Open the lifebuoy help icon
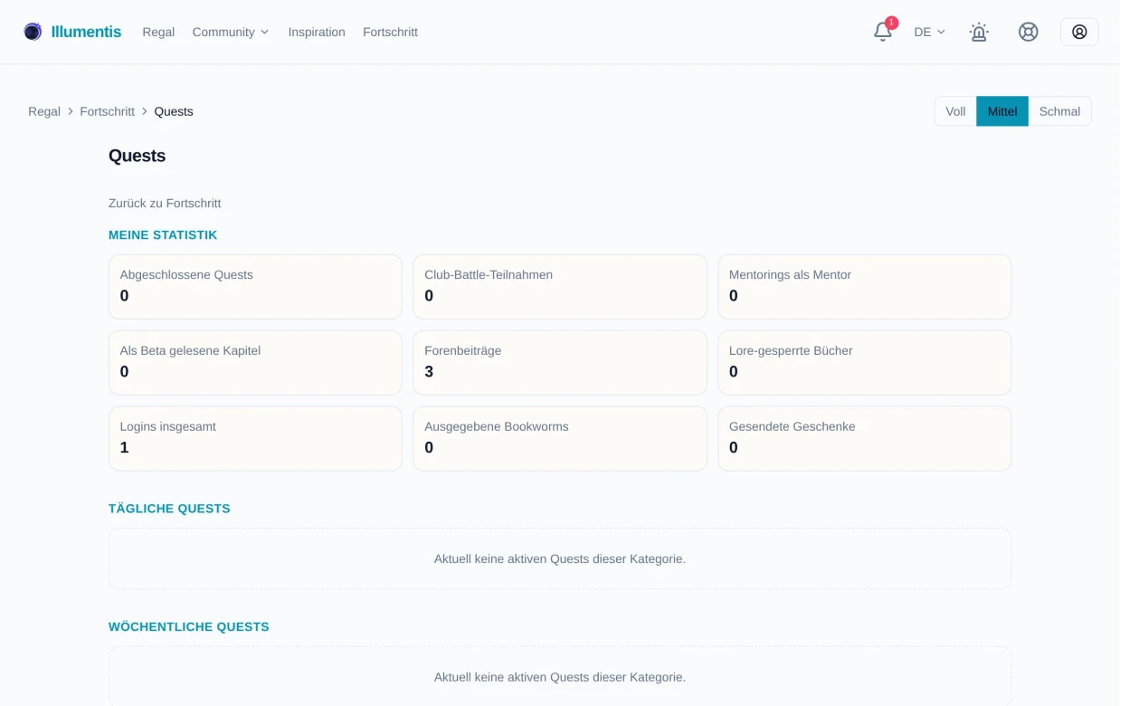1129x706 pixels. (1028, 32)
